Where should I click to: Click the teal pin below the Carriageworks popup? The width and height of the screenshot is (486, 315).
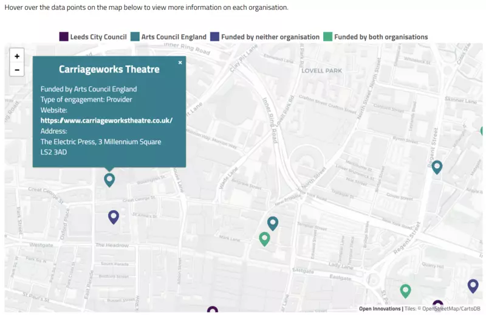(x=109, y=180)
